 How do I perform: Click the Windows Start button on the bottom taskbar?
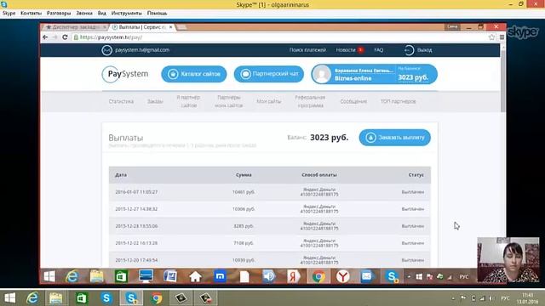click(9, 298)
